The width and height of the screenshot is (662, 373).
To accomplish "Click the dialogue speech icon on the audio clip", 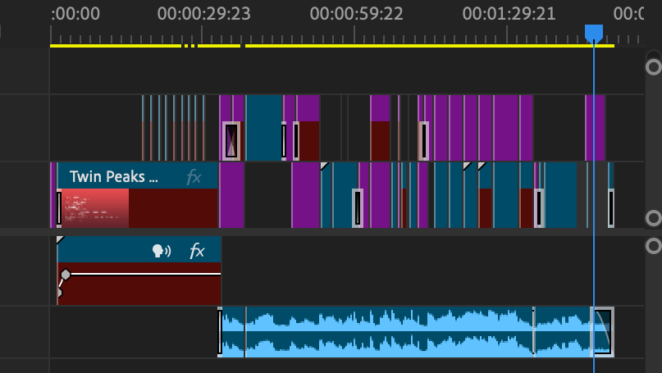I will tap(162, 251).
